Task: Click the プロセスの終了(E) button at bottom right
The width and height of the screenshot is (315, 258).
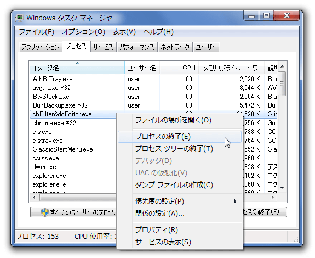Action: coord(265,212)
